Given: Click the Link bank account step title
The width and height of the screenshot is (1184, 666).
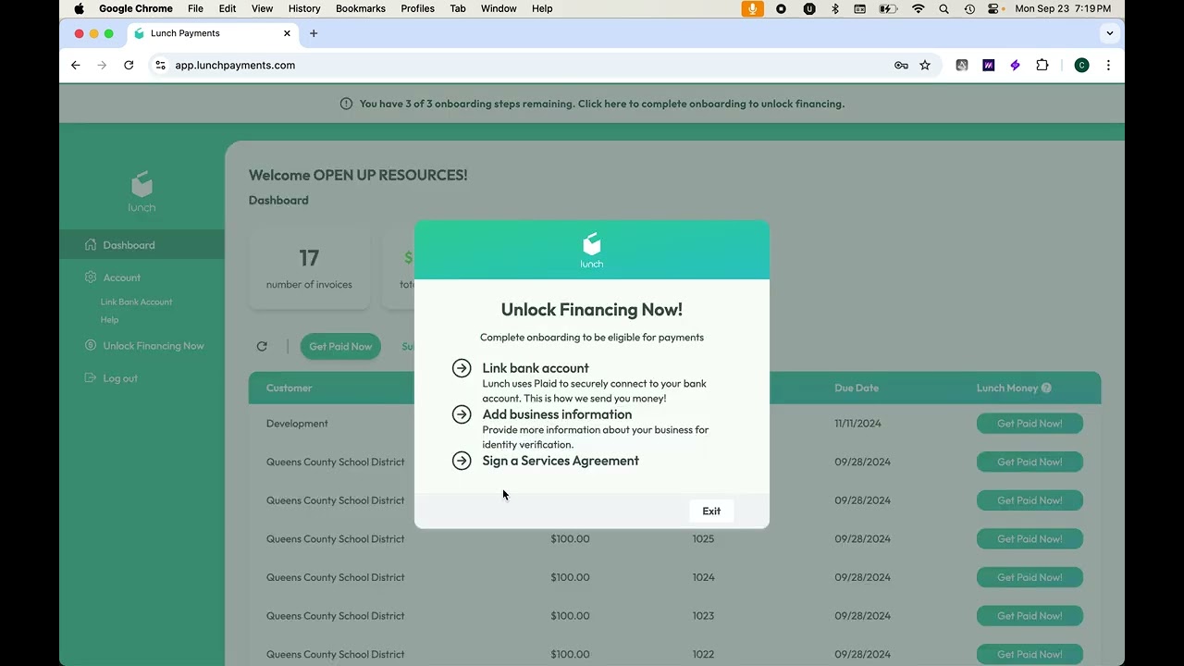Looking at the screenshot, I should coord(536,368).
